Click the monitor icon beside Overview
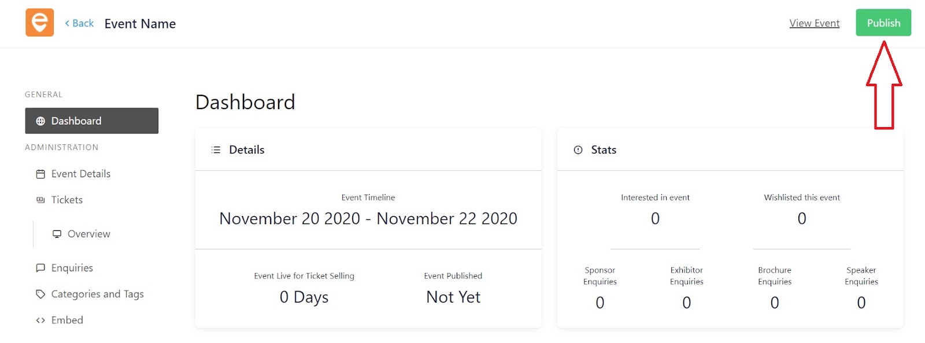925x343 pixels. 57,234
